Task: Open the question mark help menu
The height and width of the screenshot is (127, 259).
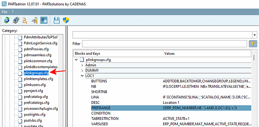Action: tap(13, 12)
